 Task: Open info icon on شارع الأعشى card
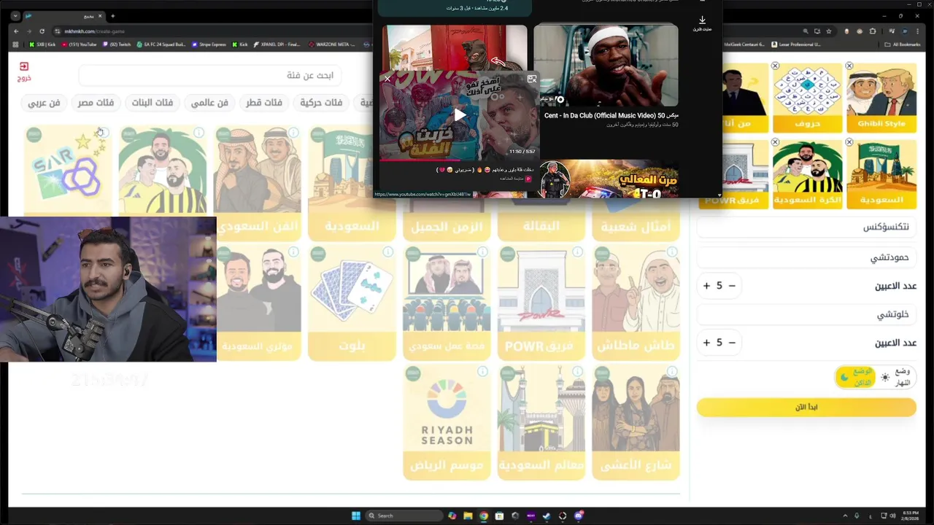click(x=672, y=372)
